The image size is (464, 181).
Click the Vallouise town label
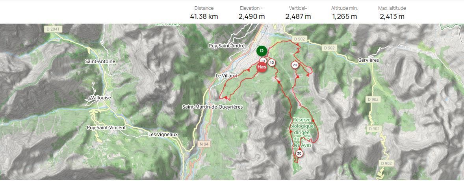click(x=101, y=98)
